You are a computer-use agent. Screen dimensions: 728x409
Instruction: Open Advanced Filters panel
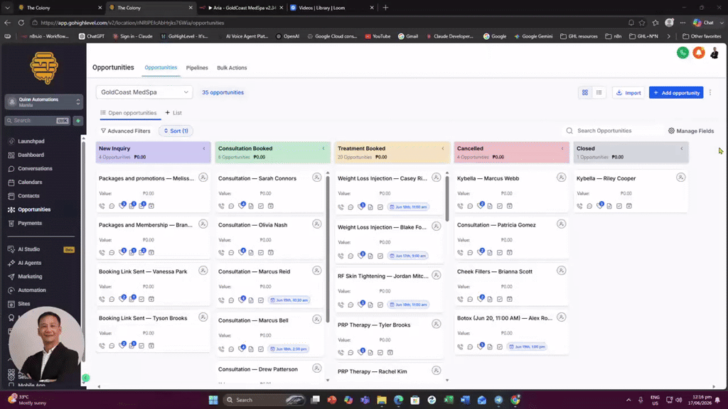(x=125, y=131)
